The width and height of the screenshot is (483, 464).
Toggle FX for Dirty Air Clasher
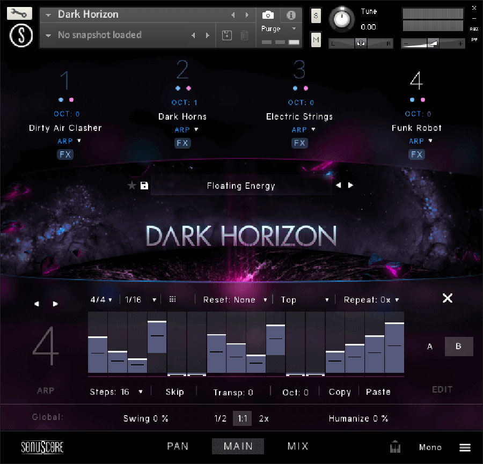point(65,154)
